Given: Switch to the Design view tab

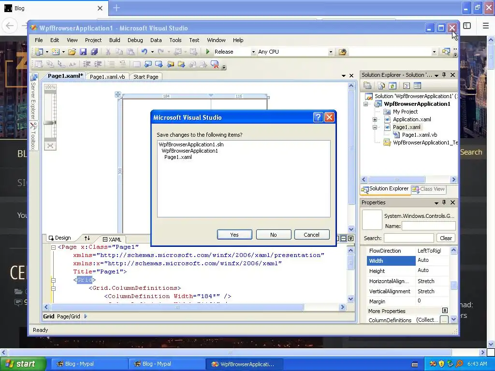Looking at the screenshot, I should (59, 238).
